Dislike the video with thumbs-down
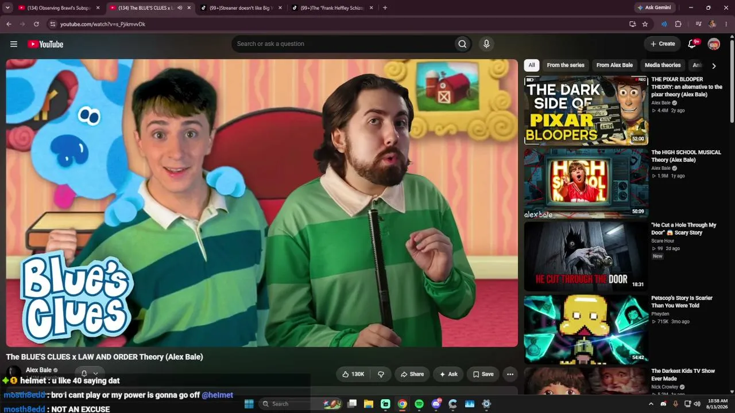 pyautogui.click(x=381, y=375)
